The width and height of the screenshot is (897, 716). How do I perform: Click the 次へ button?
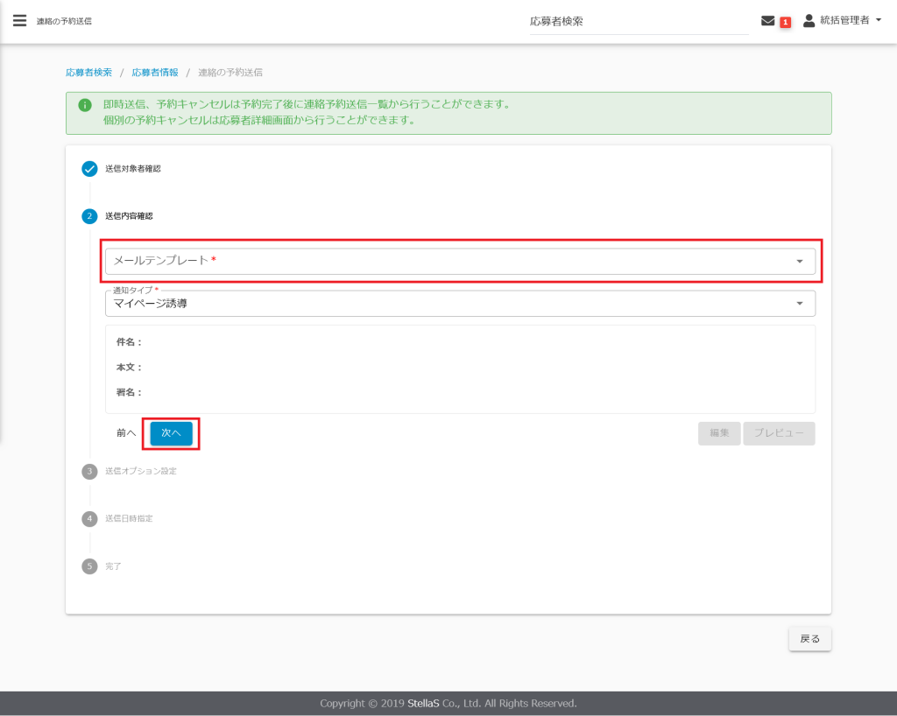coord(171,433)
